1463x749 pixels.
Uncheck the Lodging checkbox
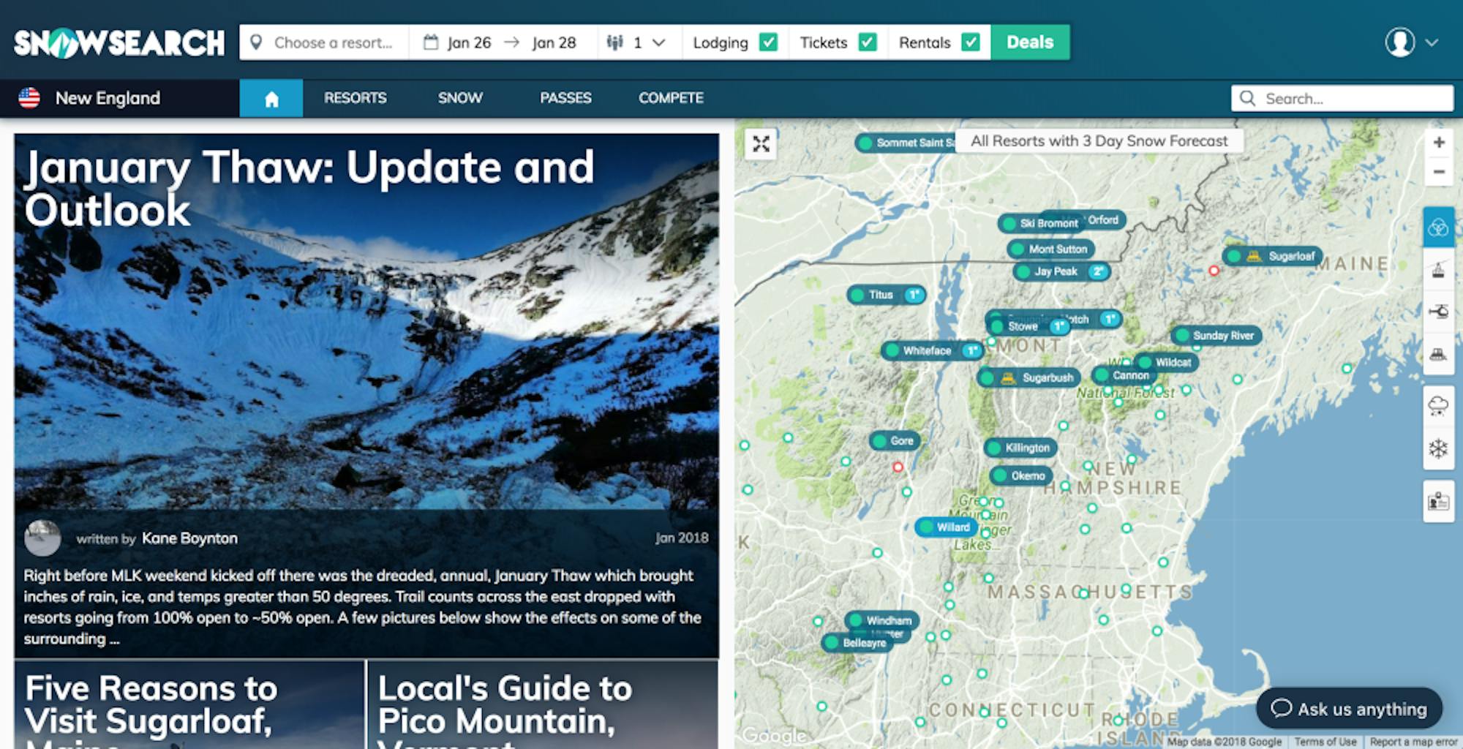(x=768, y=42)
